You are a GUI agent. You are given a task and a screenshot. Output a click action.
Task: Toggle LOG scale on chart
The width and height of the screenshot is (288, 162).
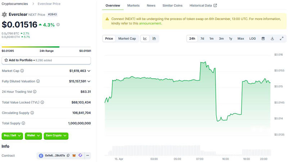(x=252, y=39)
